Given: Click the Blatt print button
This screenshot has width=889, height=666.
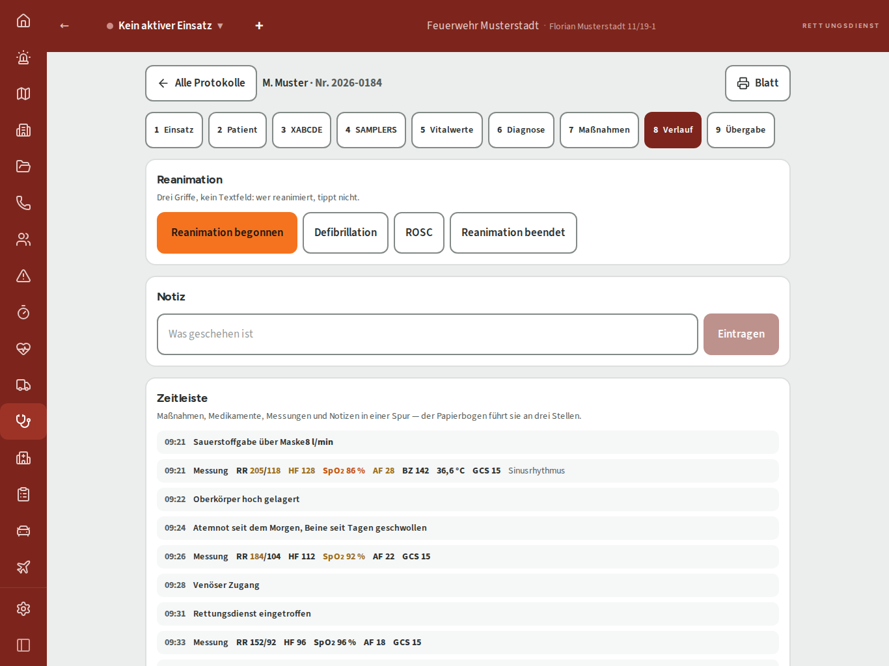Looking at the screenshot, I should (x=758, y=83).
